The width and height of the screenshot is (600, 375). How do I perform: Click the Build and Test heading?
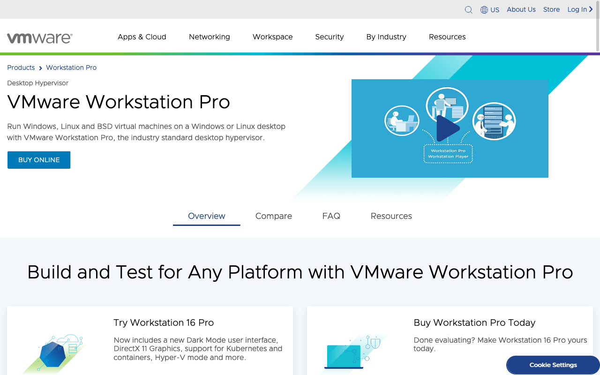pos(300,272)
